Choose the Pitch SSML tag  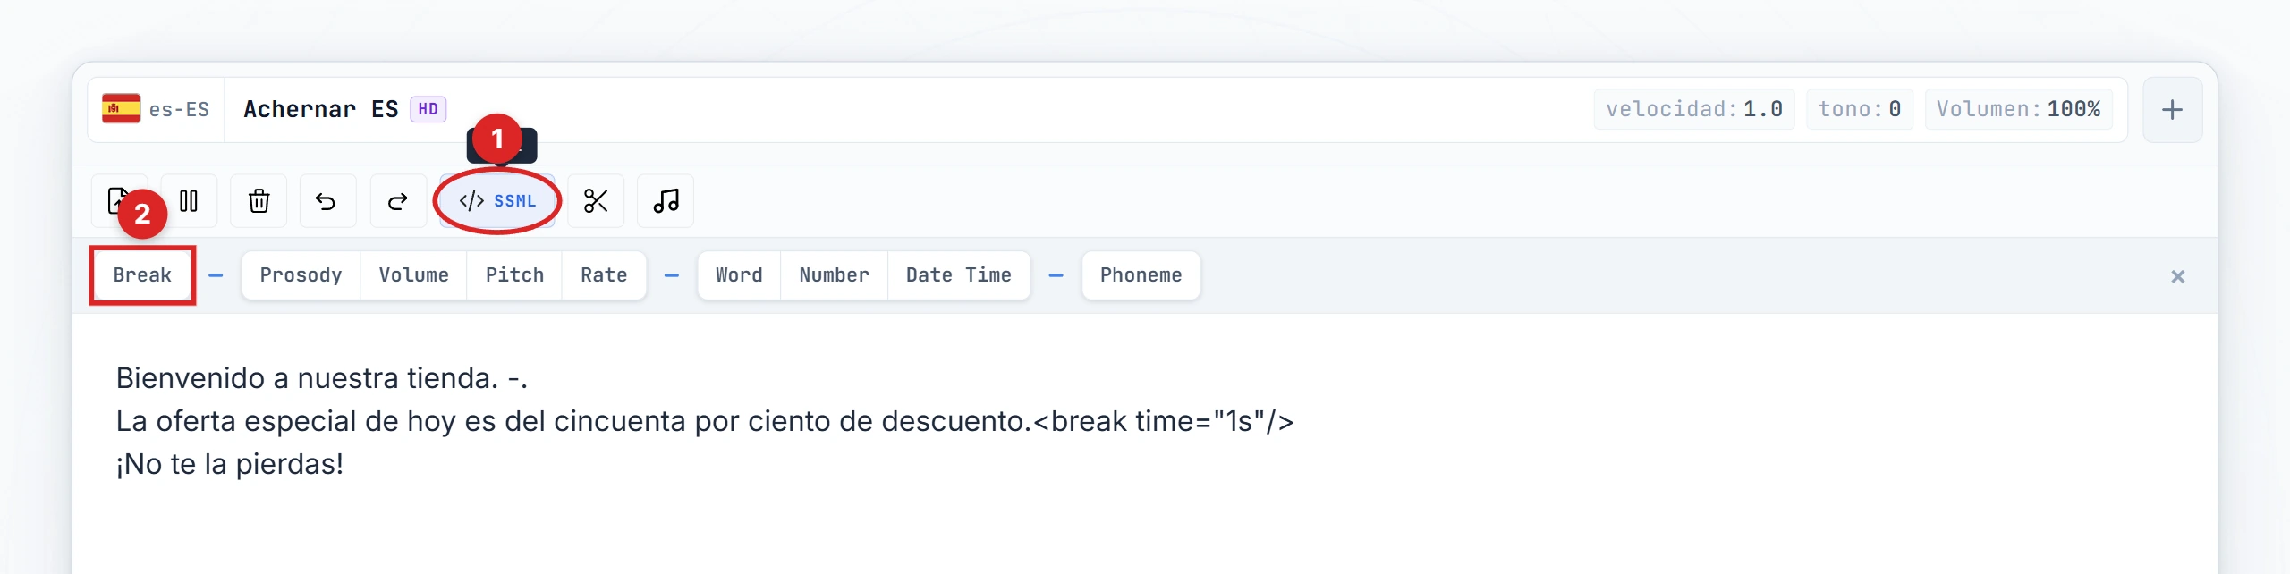tap(514, 275)
